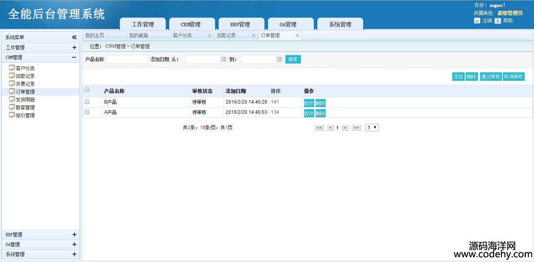Click 修改 for the B产品 row
Viewport: 534px width, 262px height.
coord(309,103)
